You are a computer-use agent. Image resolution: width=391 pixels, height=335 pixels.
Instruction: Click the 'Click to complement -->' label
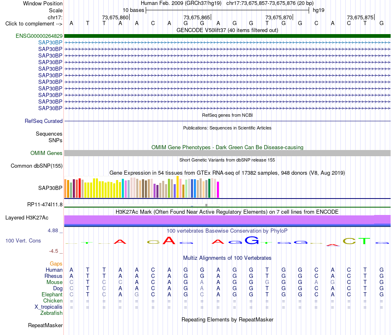coord(34,24)
